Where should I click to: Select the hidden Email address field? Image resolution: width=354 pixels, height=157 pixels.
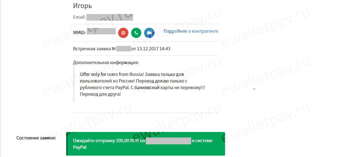110,17
